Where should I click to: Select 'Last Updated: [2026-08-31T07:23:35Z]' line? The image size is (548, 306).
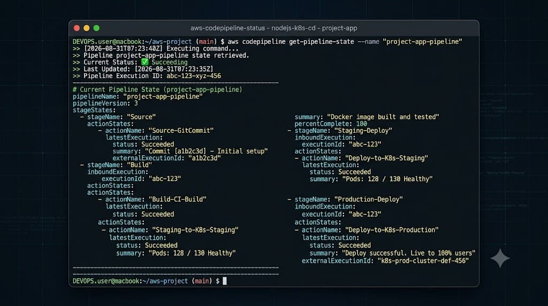(148, 69)
